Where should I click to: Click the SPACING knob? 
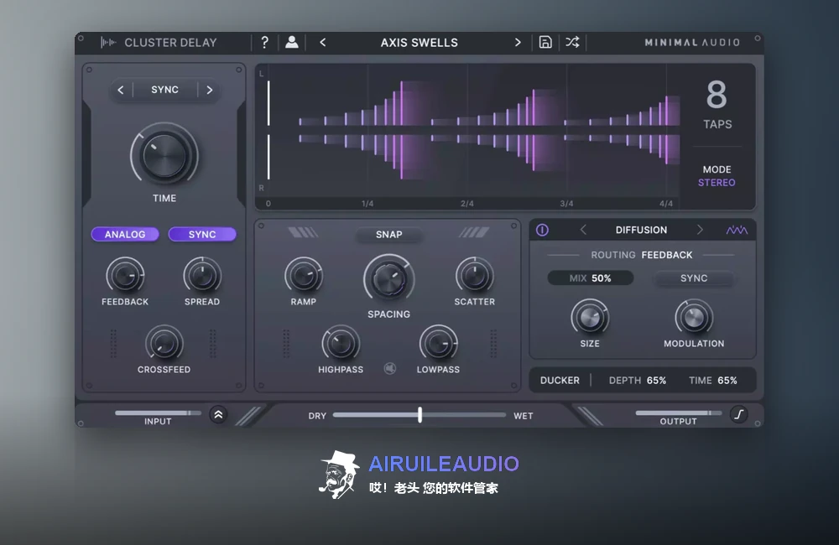(389, 280)
